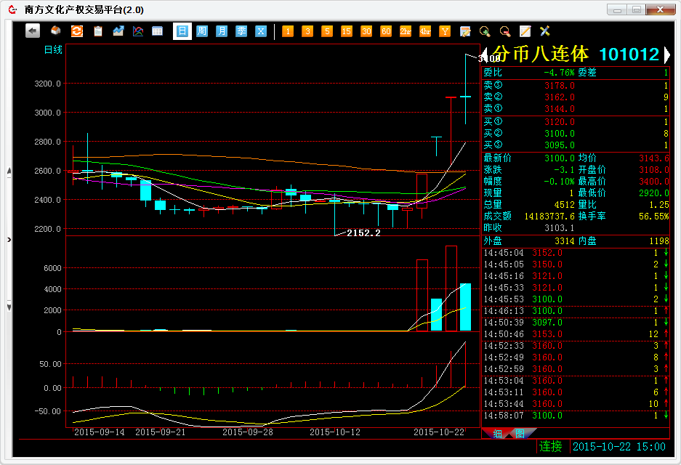Switch to daily (日) K-line period
This screenshot has width=681, height=465.
click(x=182, y=31)
